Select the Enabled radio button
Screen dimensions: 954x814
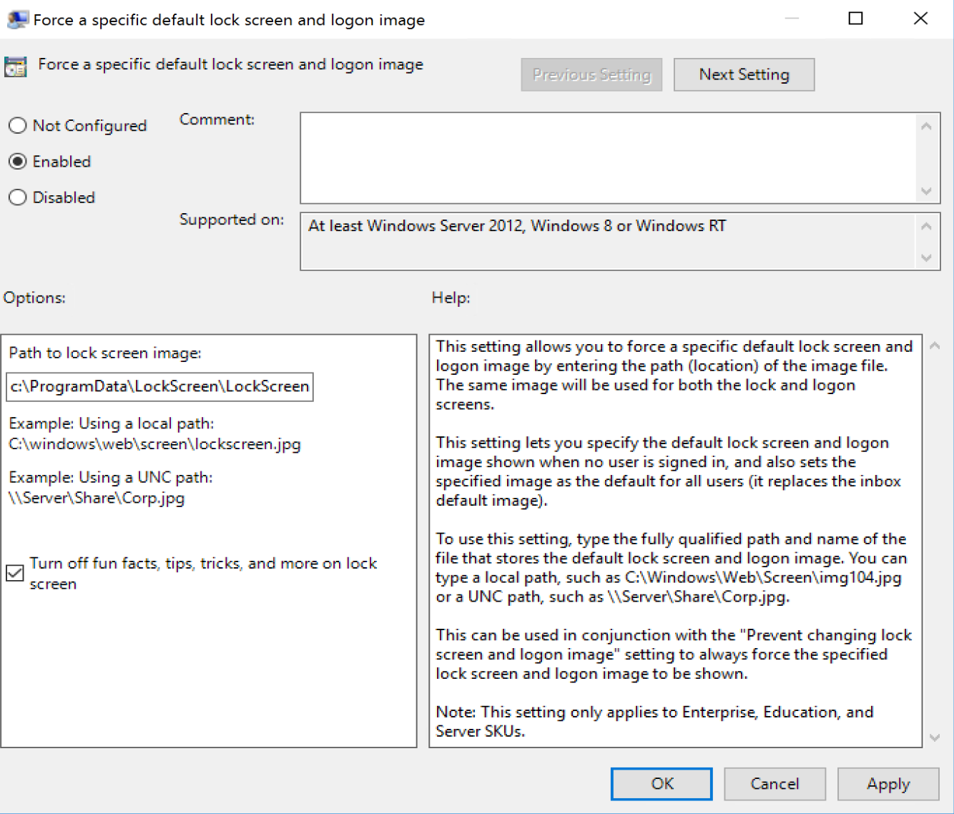[18, 162]
